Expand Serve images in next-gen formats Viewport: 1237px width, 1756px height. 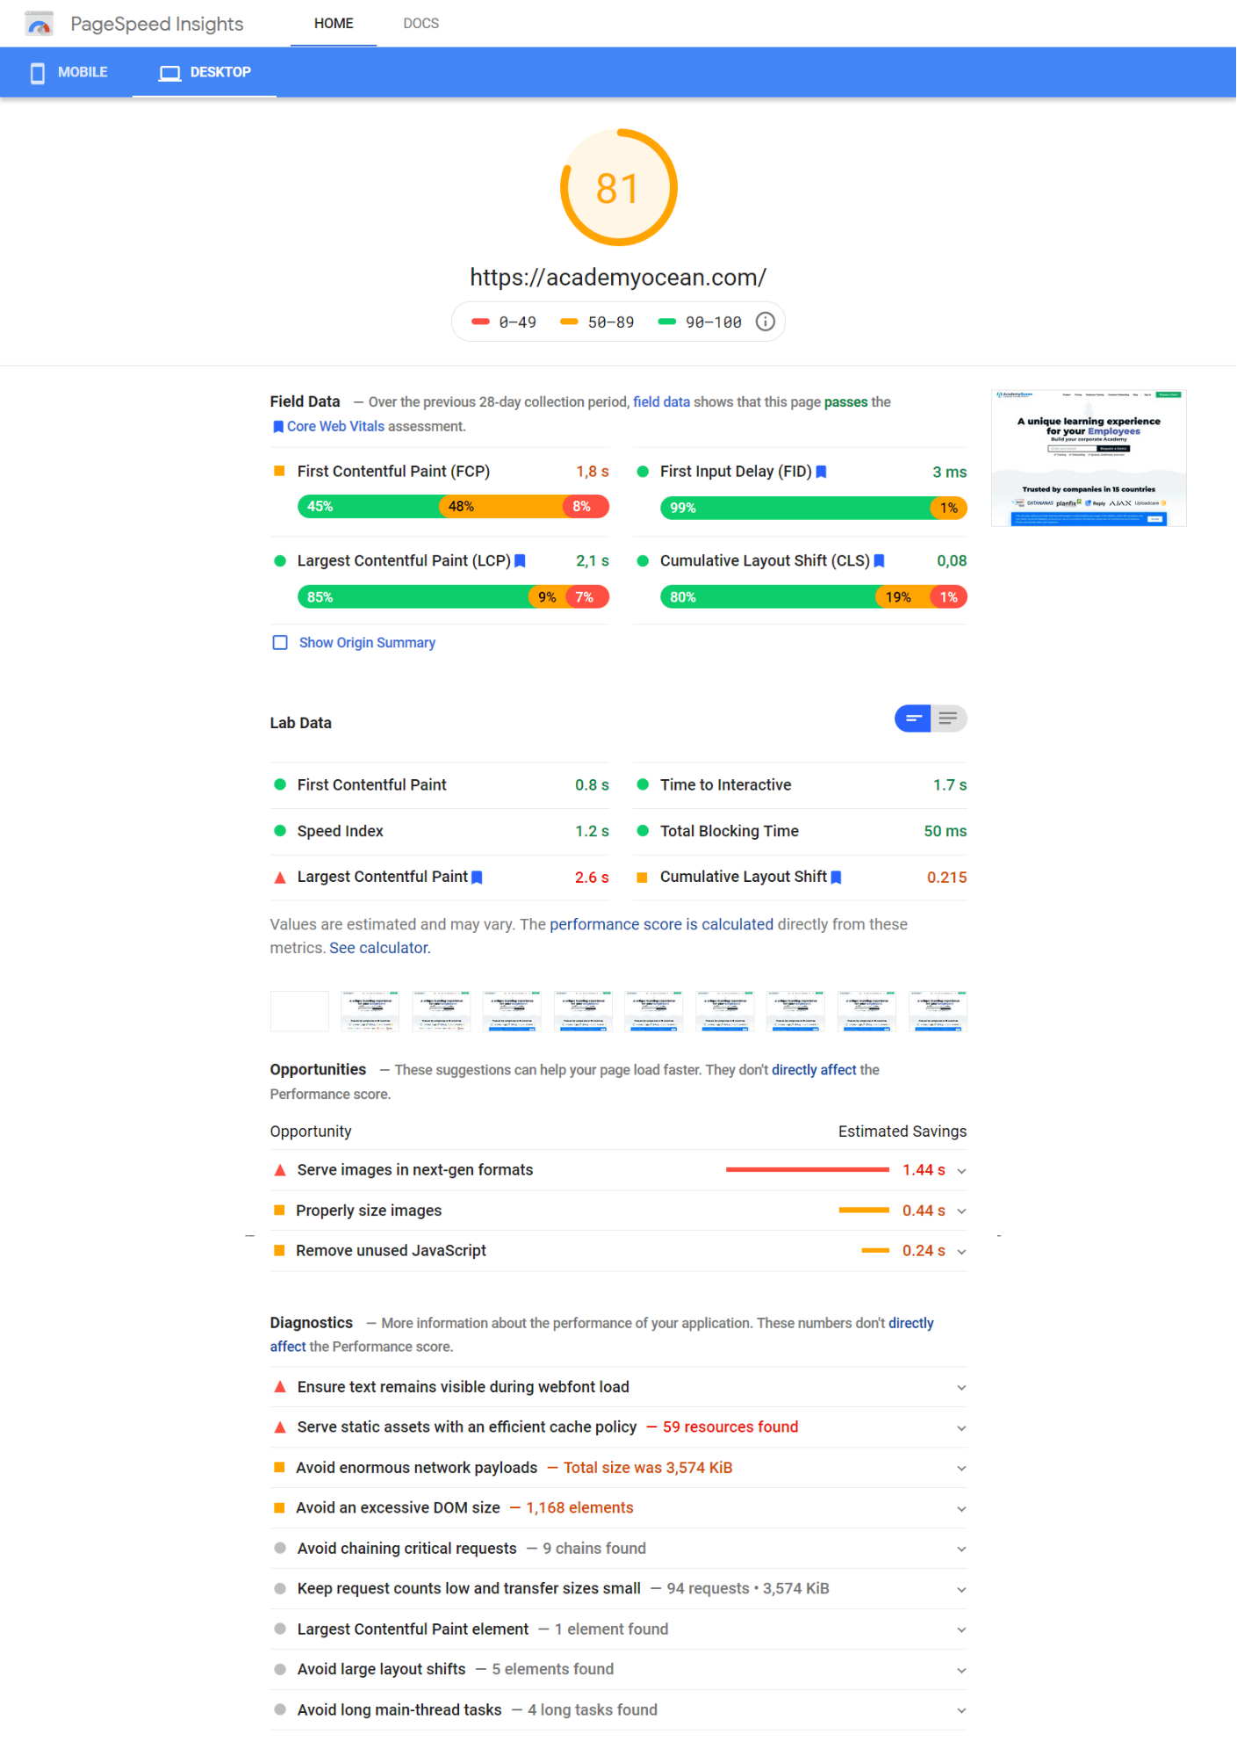click(961, 1171)
